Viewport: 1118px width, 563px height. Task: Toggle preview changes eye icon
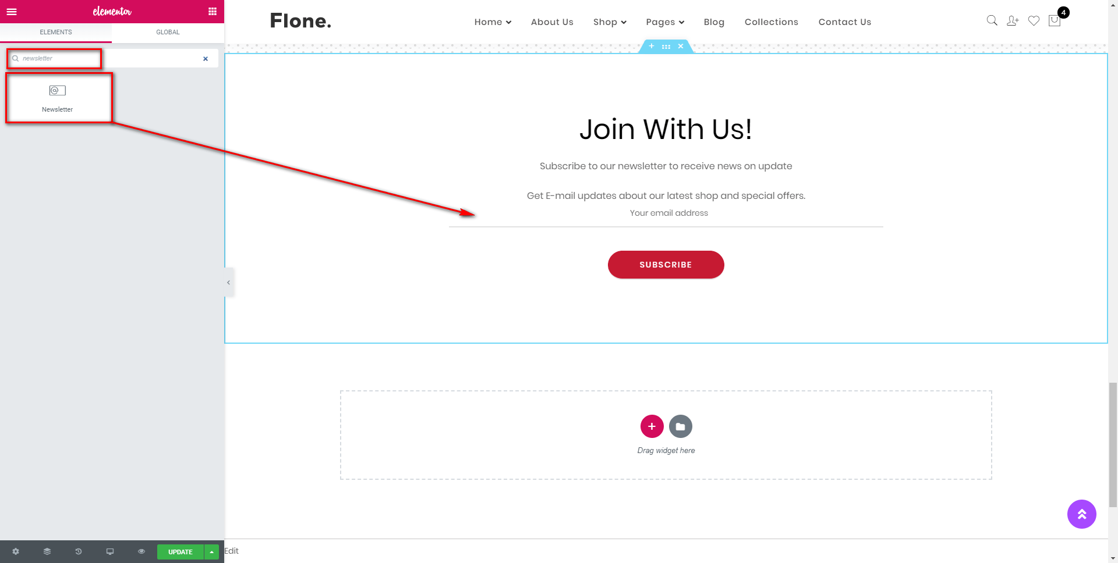coord(141,551)
